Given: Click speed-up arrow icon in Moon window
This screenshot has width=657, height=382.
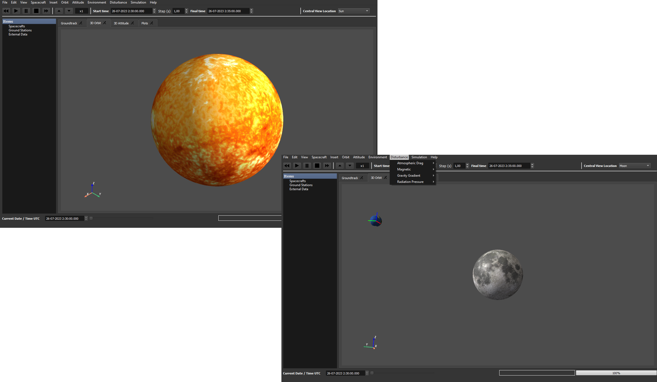Looking at the screenshot, I should click(x=340, y=166).
